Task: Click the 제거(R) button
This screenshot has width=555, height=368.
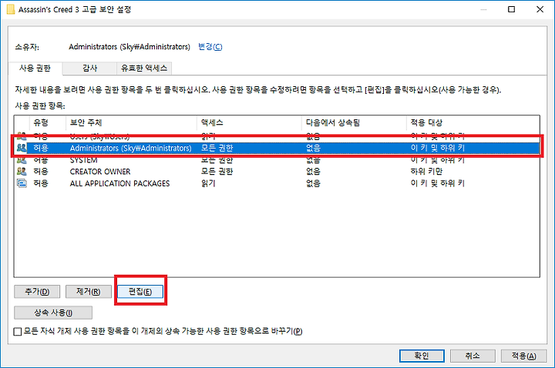Action: coord(89,292)
